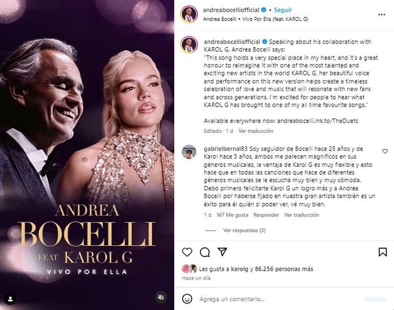Toggle saved state of the post bookmark

[x=384, y=252]
